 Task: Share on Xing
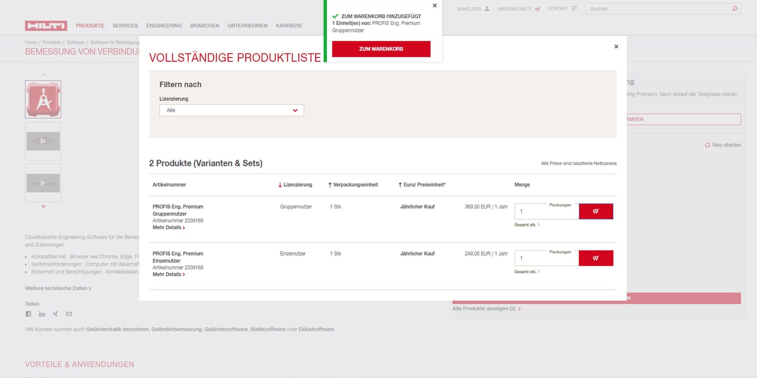pyautogui.click(x=55, y=314)
